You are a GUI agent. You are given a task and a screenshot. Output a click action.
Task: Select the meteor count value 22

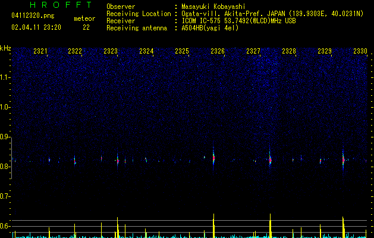86,27
